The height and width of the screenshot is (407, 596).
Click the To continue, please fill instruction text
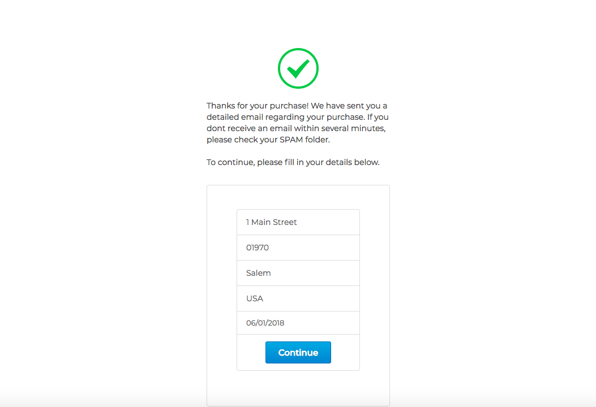coord(293,162)
